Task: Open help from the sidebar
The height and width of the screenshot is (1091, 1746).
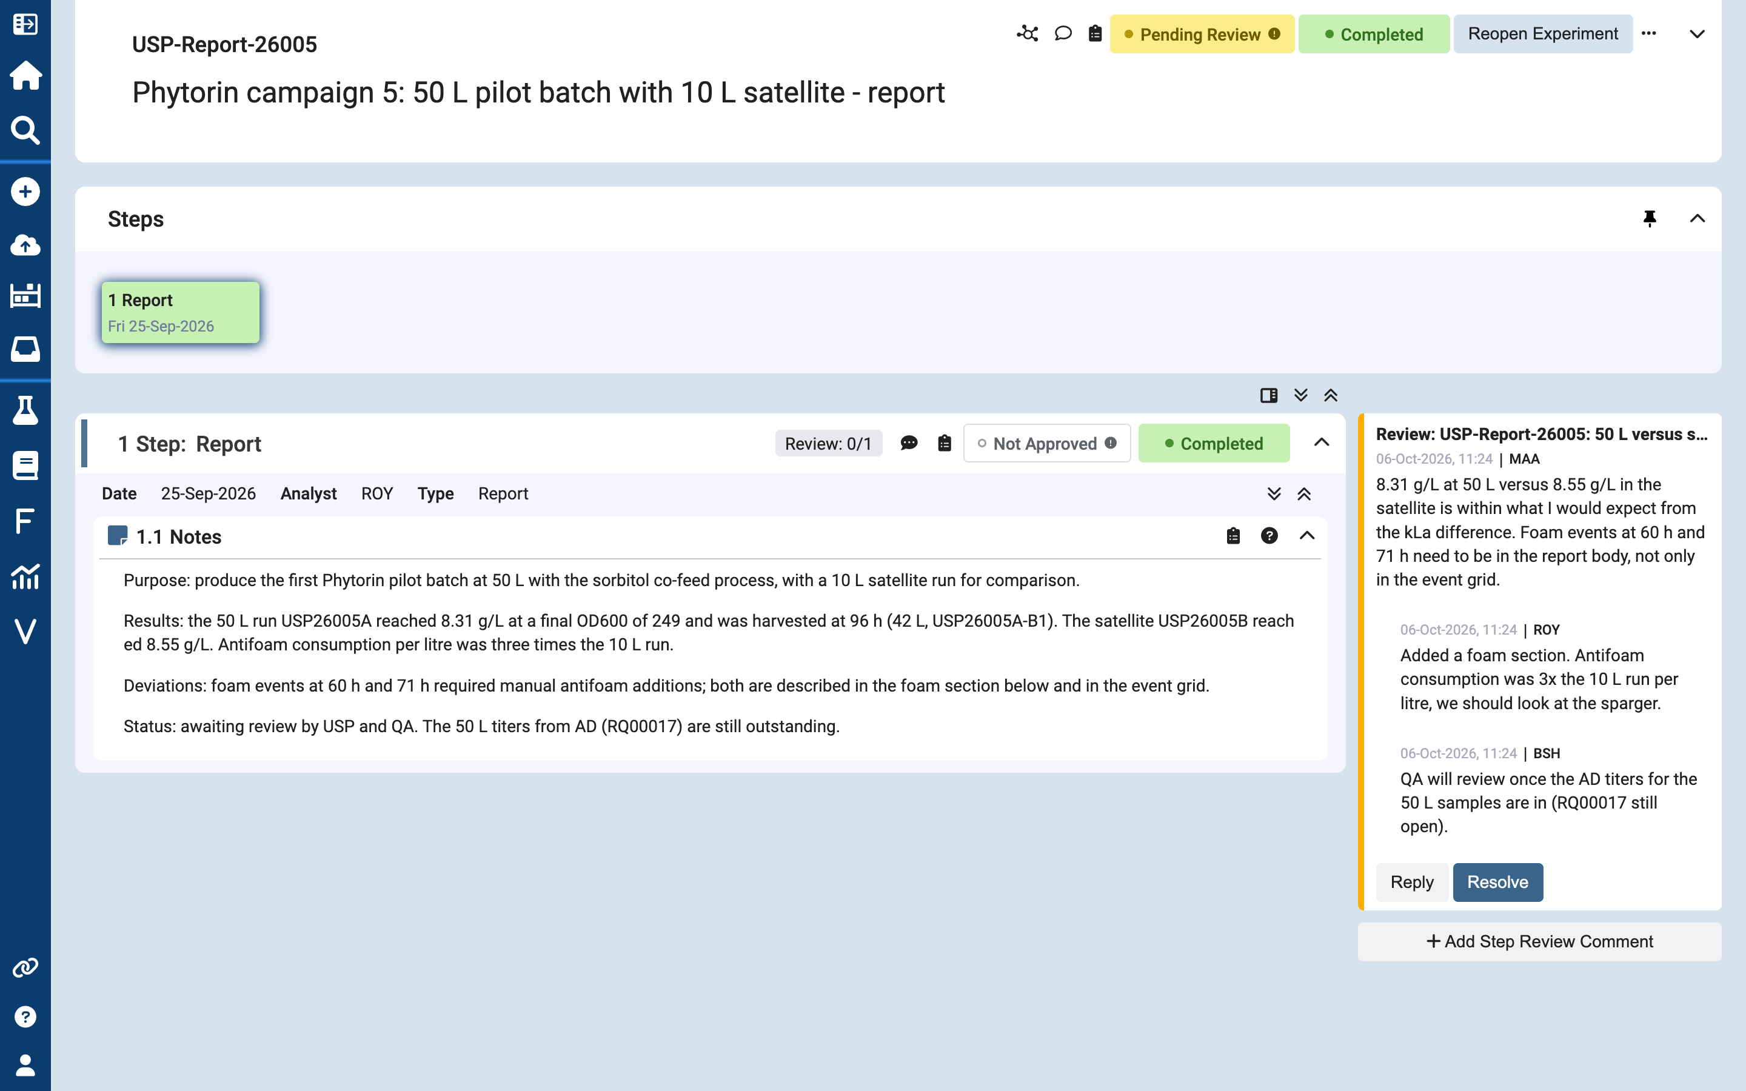Action: (x=25, y=1016)
